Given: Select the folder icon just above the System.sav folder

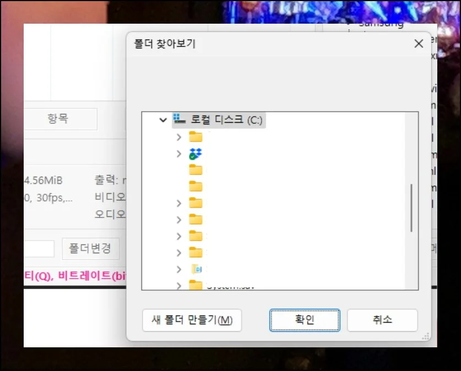Looking at the screenshot, I should click(196, 269).
